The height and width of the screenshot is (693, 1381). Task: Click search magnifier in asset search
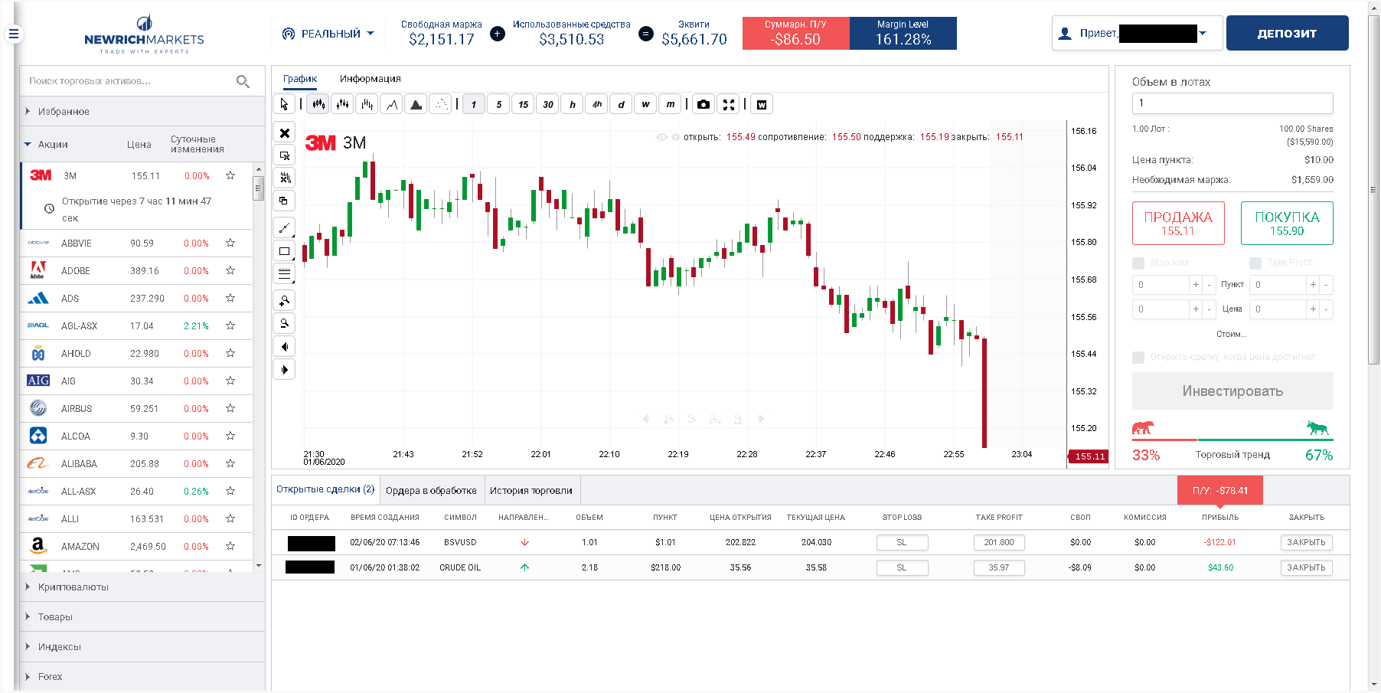[x=243, y=81]
